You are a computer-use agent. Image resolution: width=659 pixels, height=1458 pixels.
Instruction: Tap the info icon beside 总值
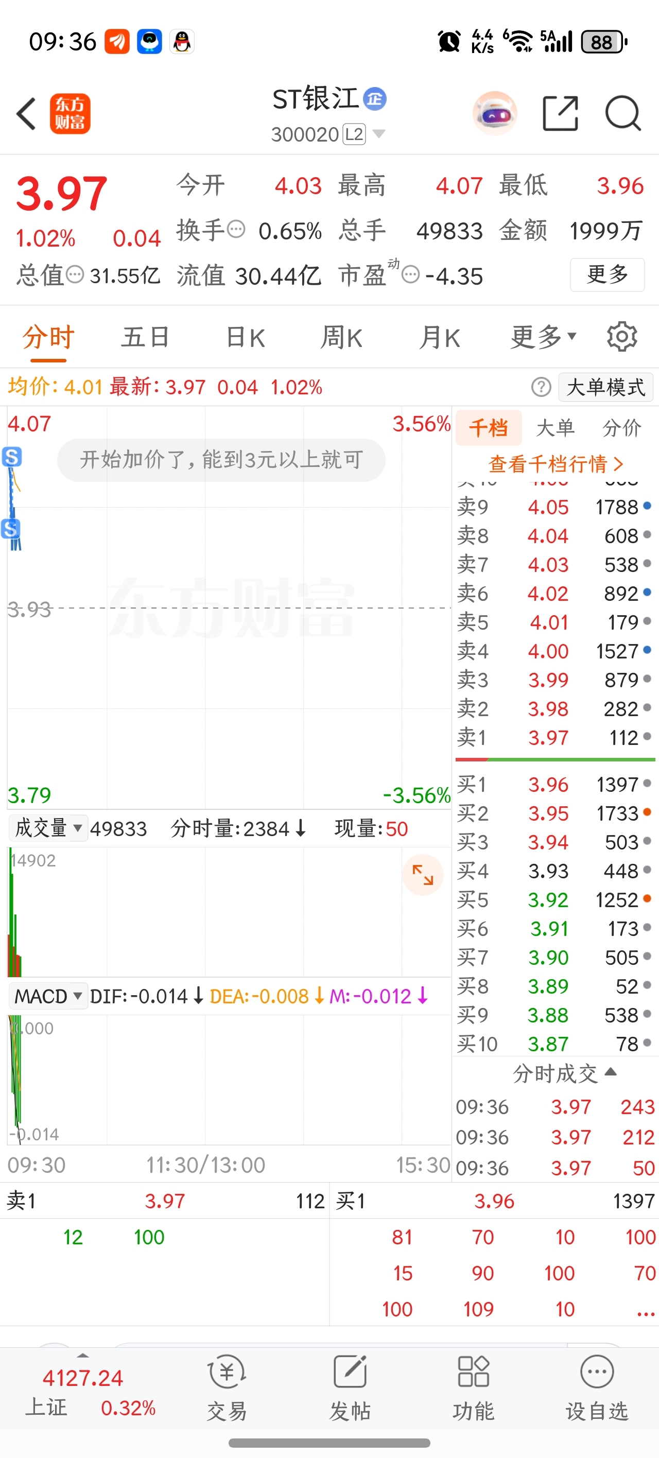[x=75, y=275]
